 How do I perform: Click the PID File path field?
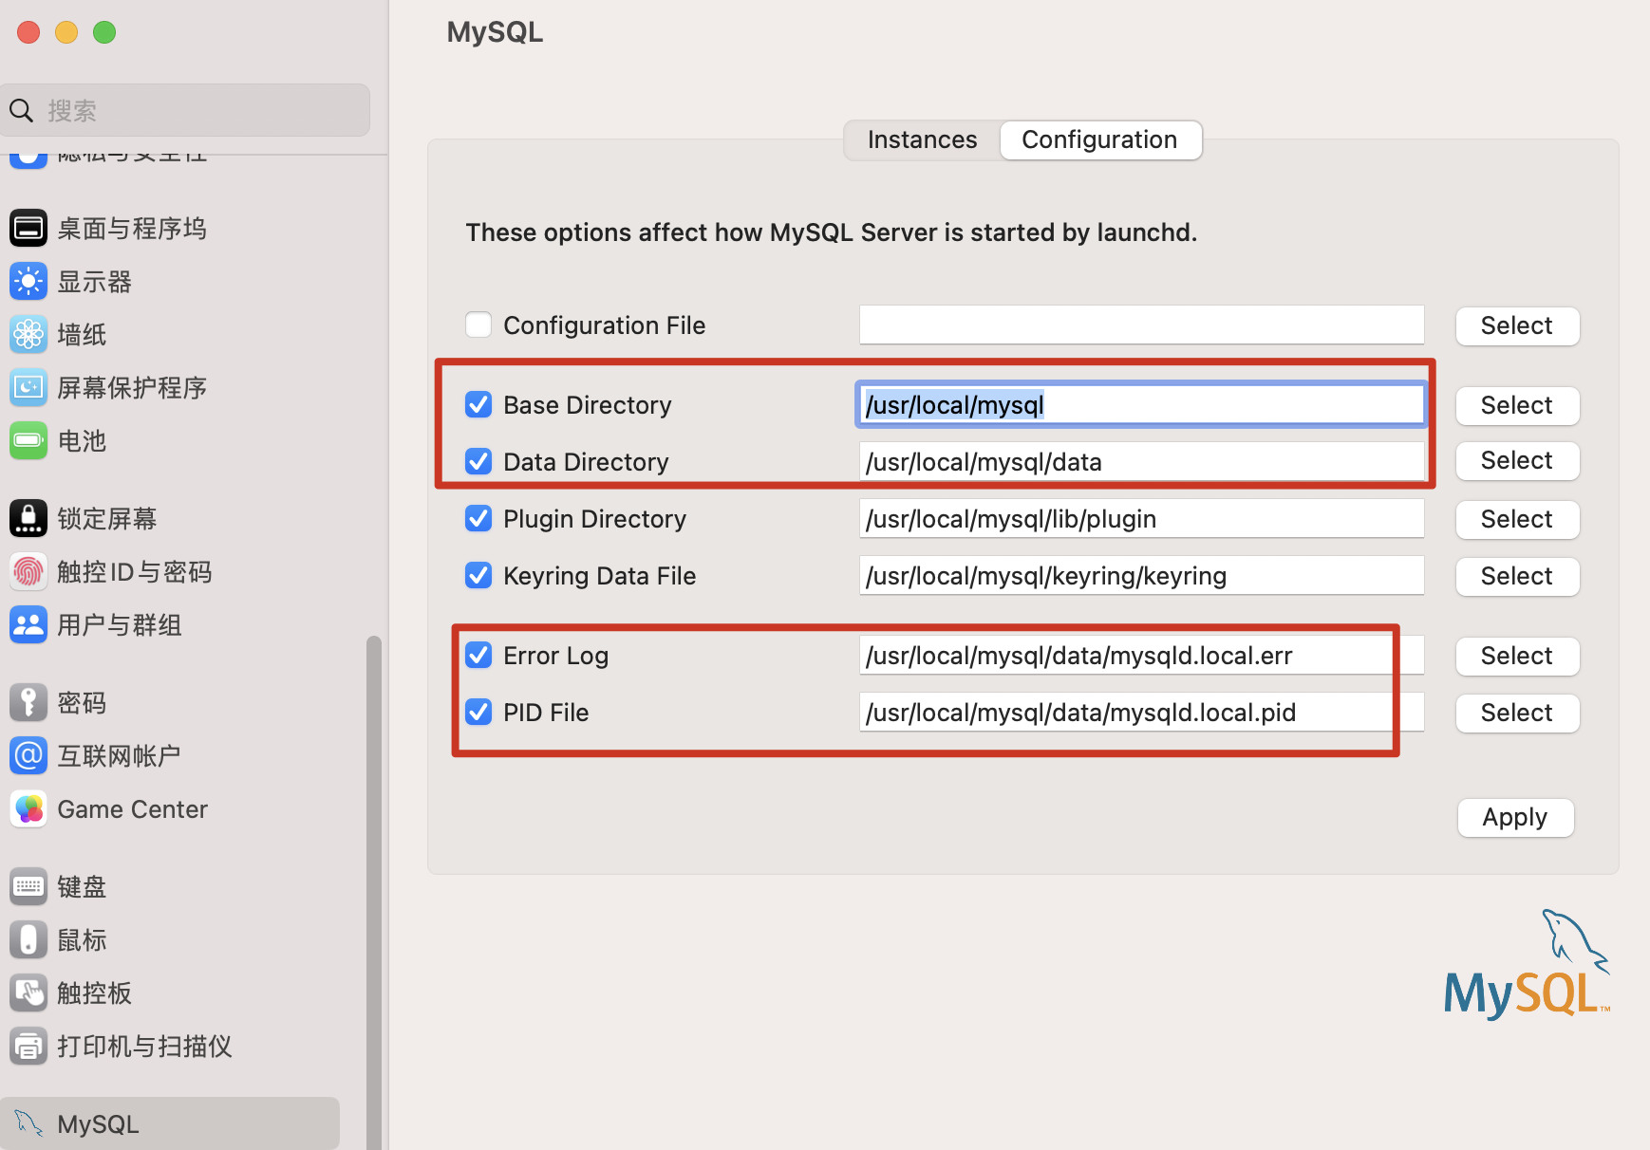click(x=1141, y=712)
